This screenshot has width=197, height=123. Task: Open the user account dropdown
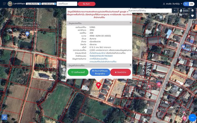(x=172, y=4)
